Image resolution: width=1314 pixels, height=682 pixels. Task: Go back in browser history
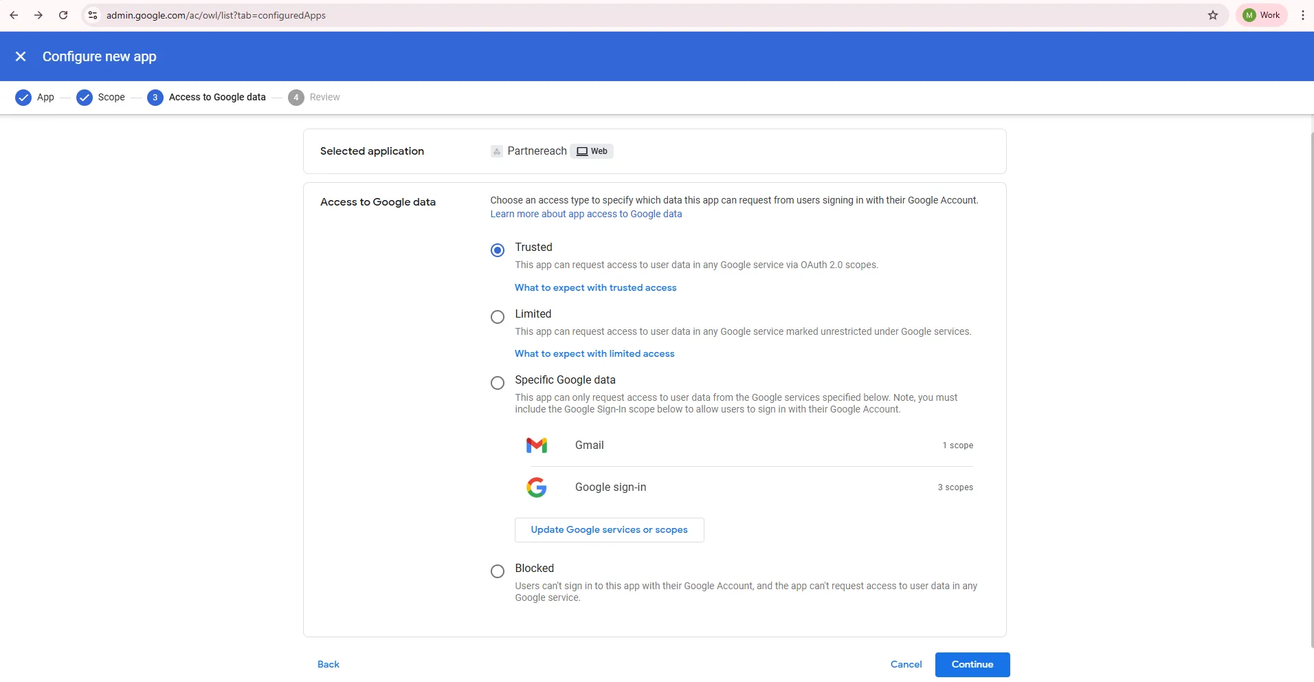pos(14,15)
